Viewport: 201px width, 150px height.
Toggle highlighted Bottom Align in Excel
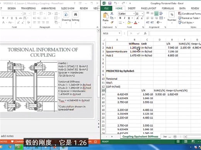(x=156, y=13)
